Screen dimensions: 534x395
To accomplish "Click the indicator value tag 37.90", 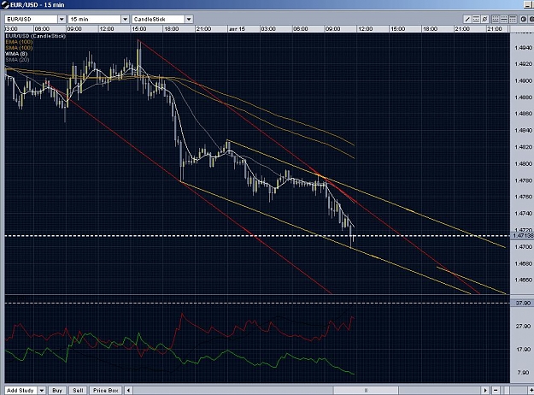I will pos(522,303).
